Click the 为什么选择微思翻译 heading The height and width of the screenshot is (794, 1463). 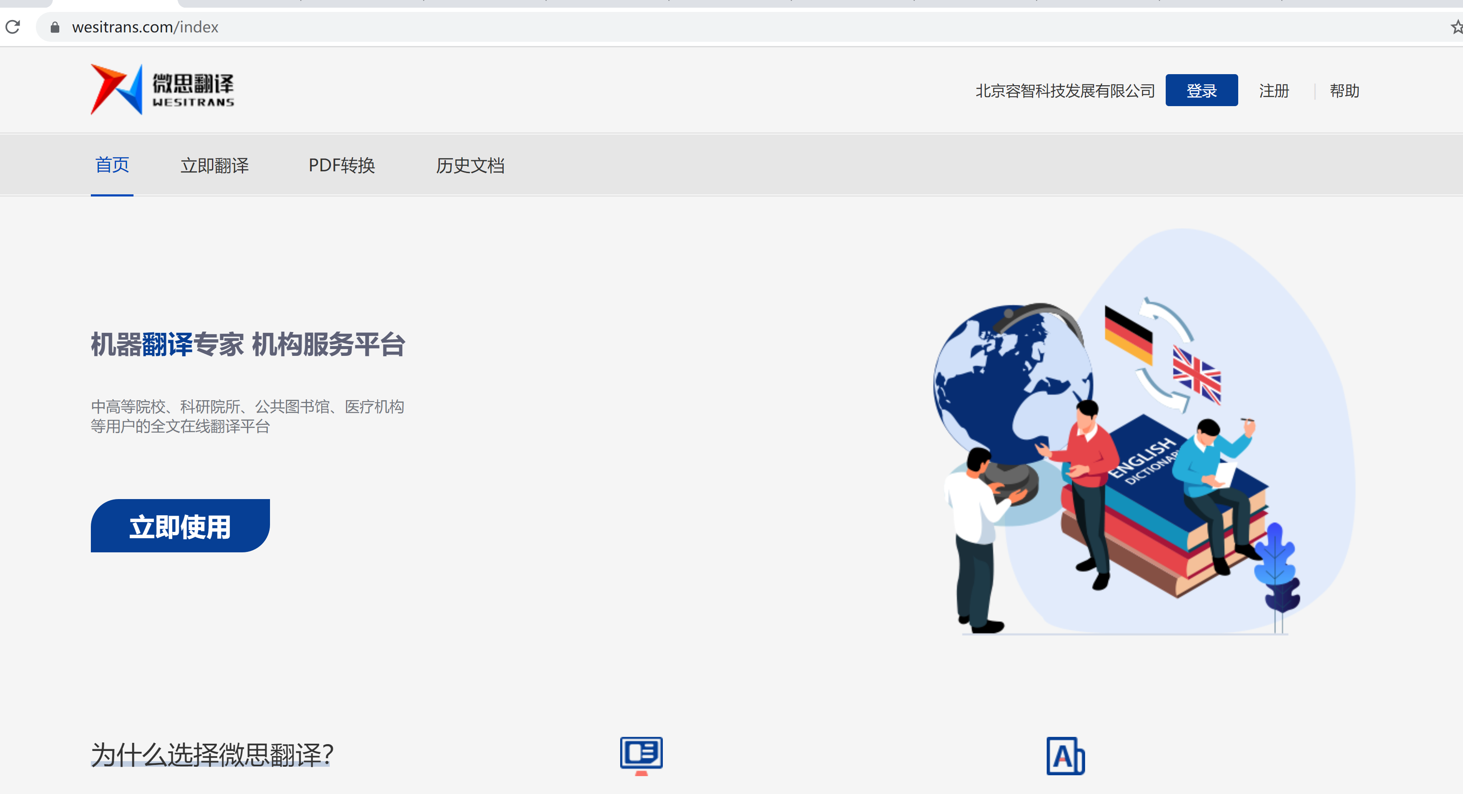tap(212, 755)
